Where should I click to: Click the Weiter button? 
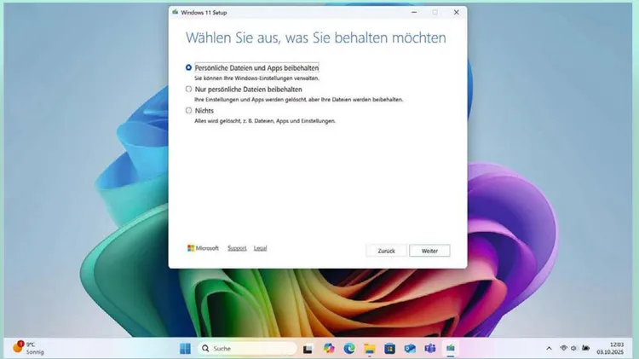[429, 251]
